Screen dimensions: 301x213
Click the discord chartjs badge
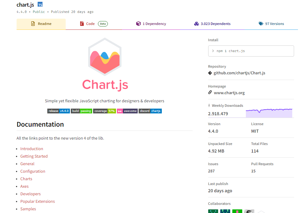tap(150, 111)
